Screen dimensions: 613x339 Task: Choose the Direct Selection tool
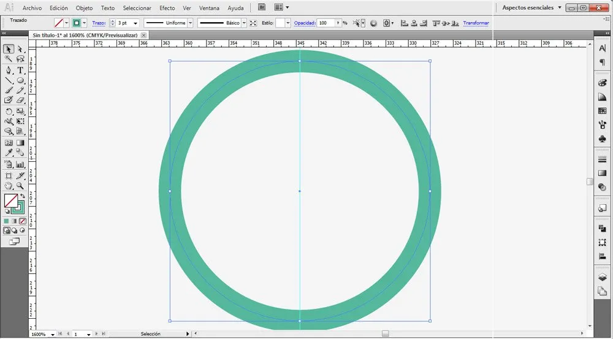[20, 49]
